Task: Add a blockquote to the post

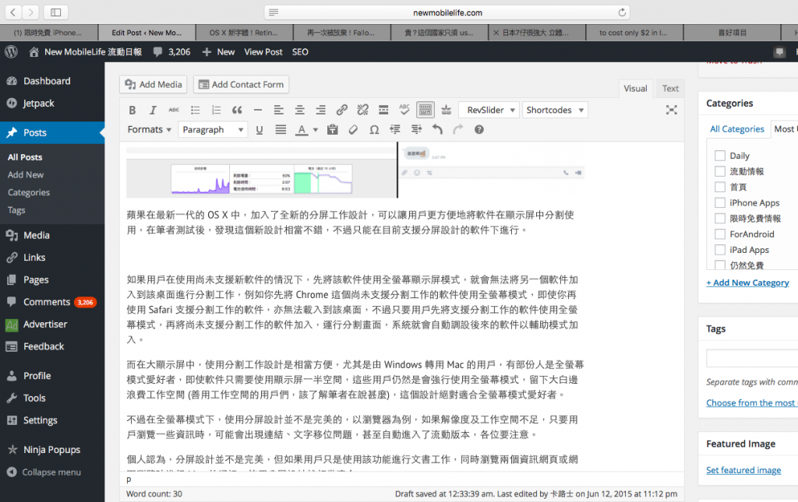Action: pos(237,109)
